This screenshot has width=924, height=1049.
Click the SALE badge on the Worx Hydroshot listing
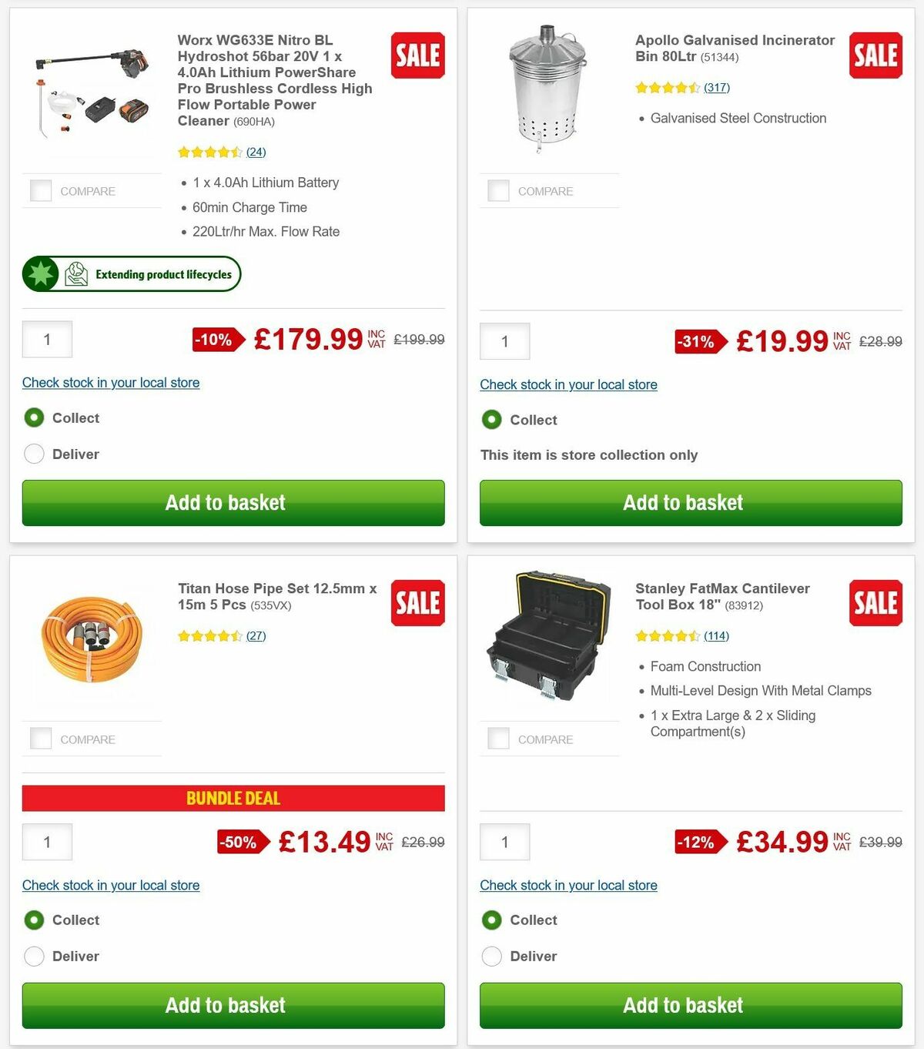417,55
